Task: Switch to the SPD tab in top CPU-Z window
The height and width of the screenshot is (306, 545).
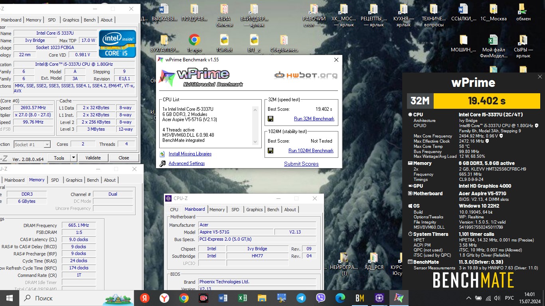Action: click(52, 20)
